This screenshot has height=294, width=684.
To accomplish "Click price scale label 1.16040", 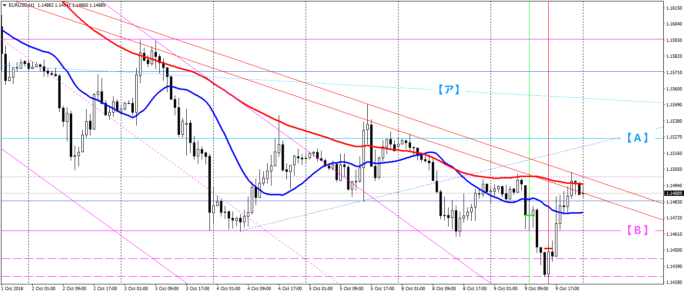I will (673, 25).
